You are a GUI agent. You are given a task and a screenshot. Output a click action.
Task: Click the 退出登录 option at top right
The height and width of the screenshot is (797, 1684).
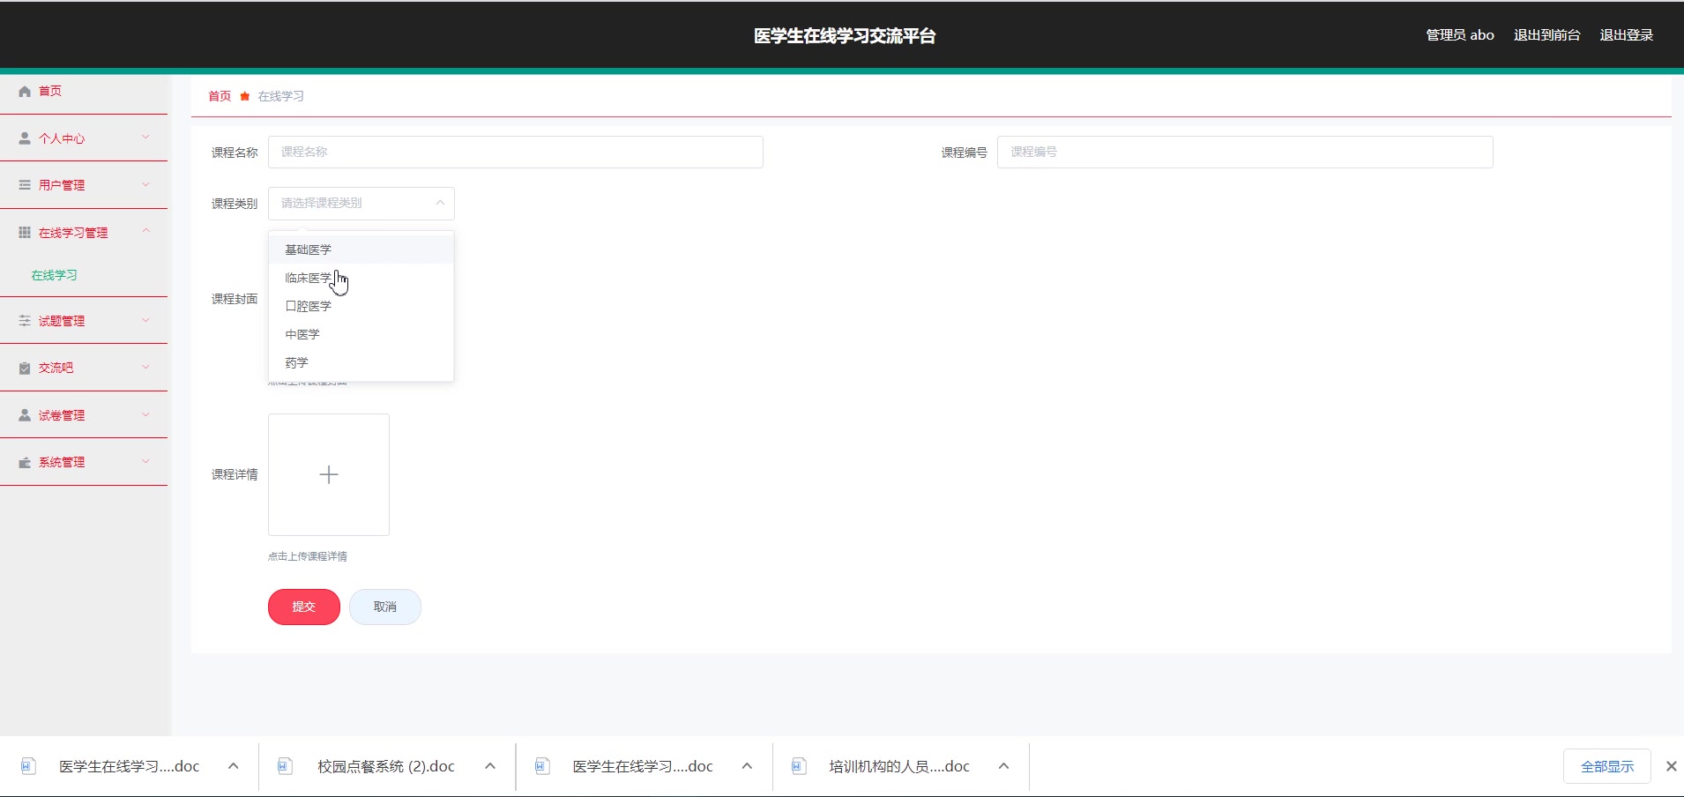tap(1627, 34)
